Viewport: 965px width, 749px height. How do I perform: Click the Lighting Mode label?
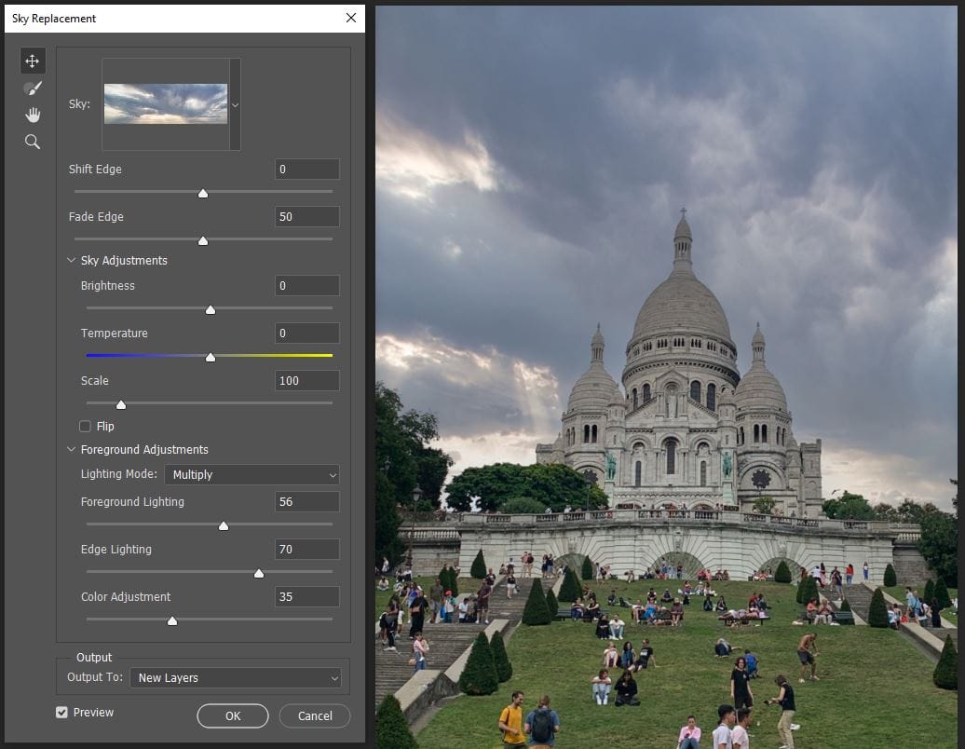tap(119, 474)
